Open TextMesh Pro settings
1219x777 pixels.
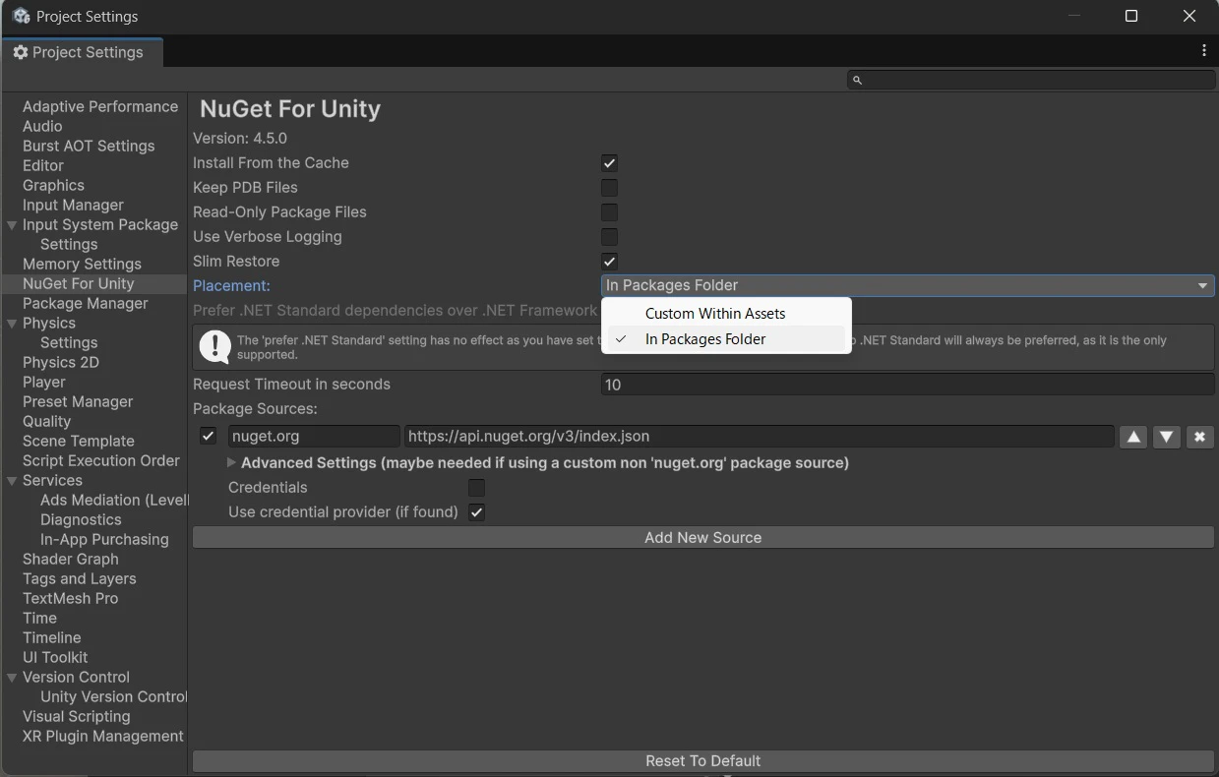tap(70, 598)
